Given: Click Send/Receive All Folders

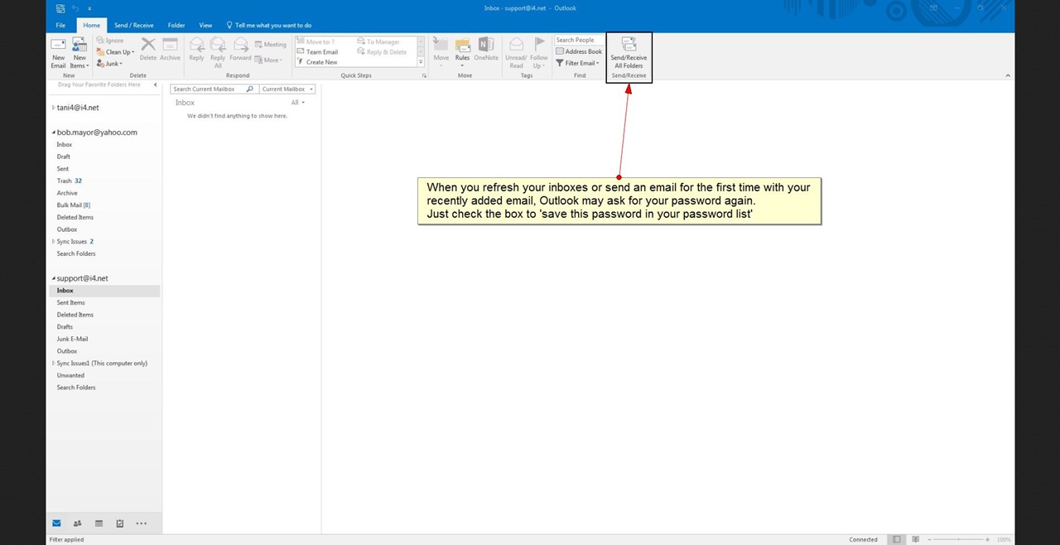Looking at the screenshot, I should (x=629, y=53).
